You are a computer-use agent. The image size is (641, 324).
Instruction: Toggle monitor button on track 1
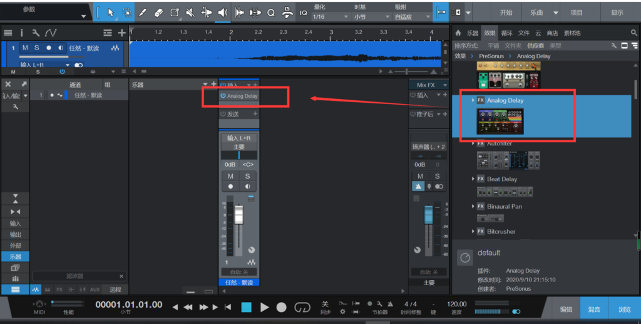(x=61, y=48)
